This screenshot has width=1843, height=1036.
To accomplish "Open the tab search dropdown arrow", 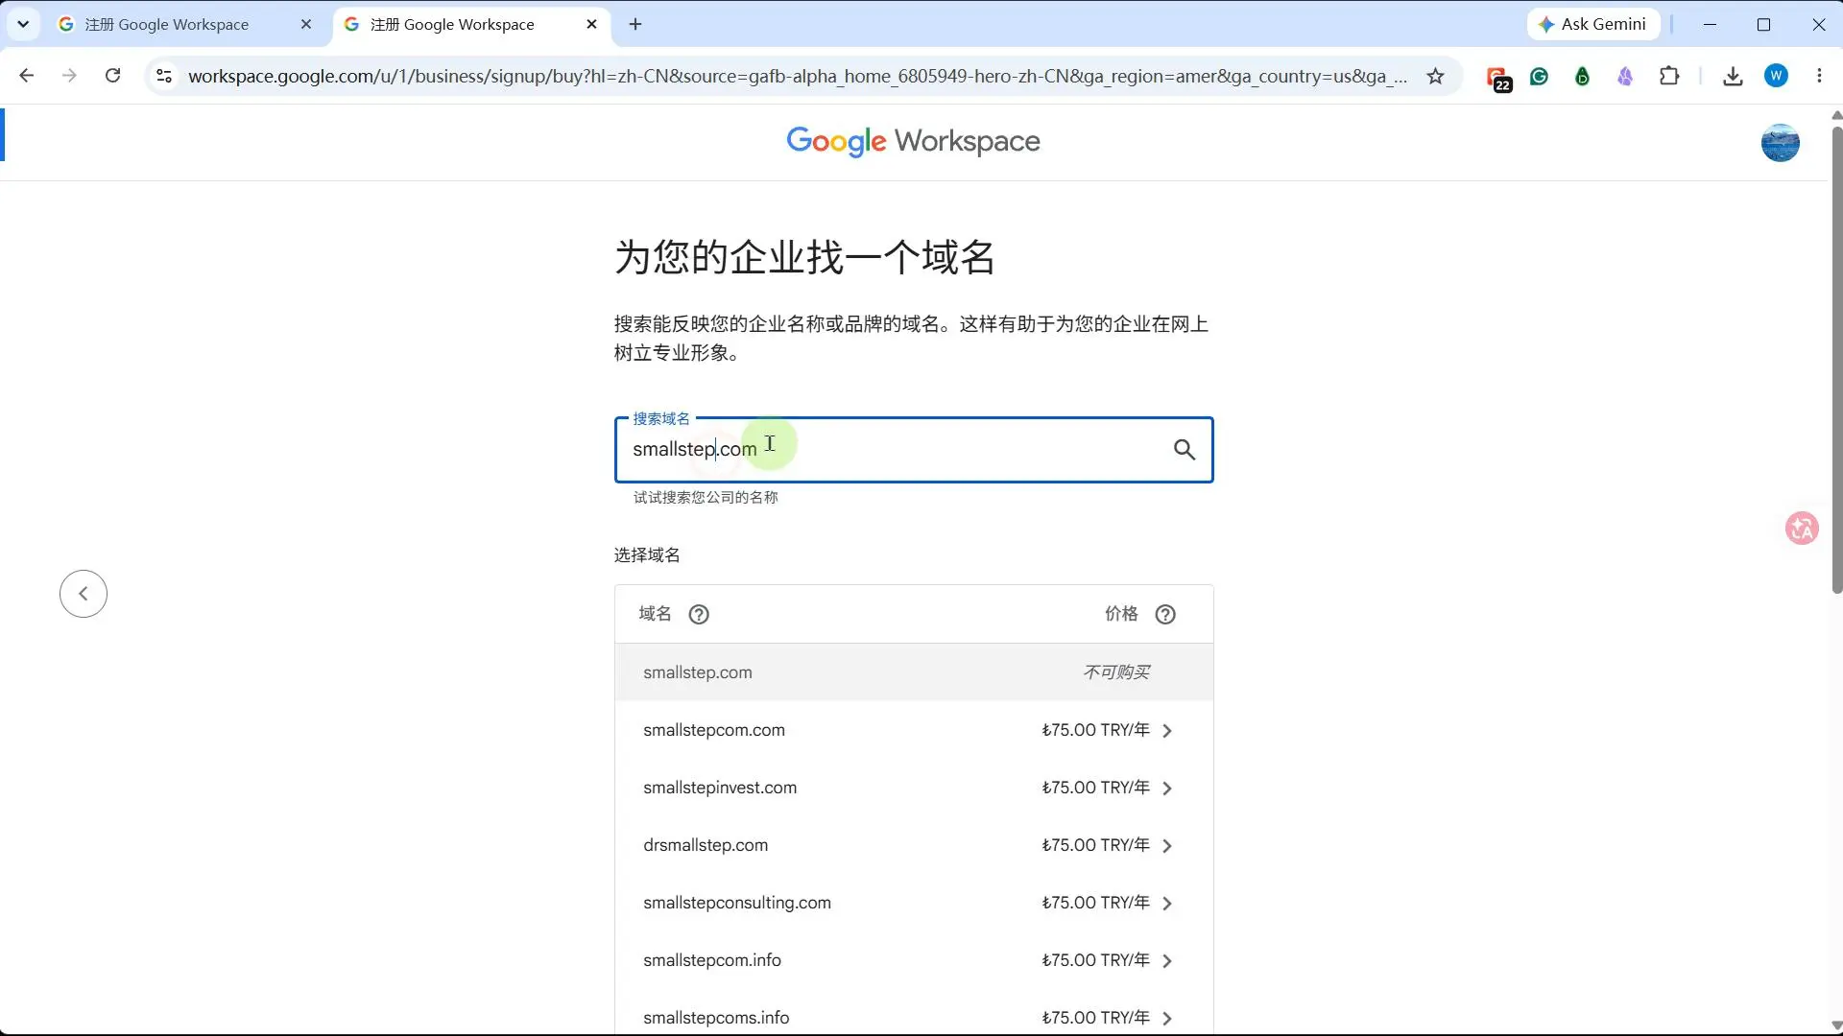I will tap(23, 24).
